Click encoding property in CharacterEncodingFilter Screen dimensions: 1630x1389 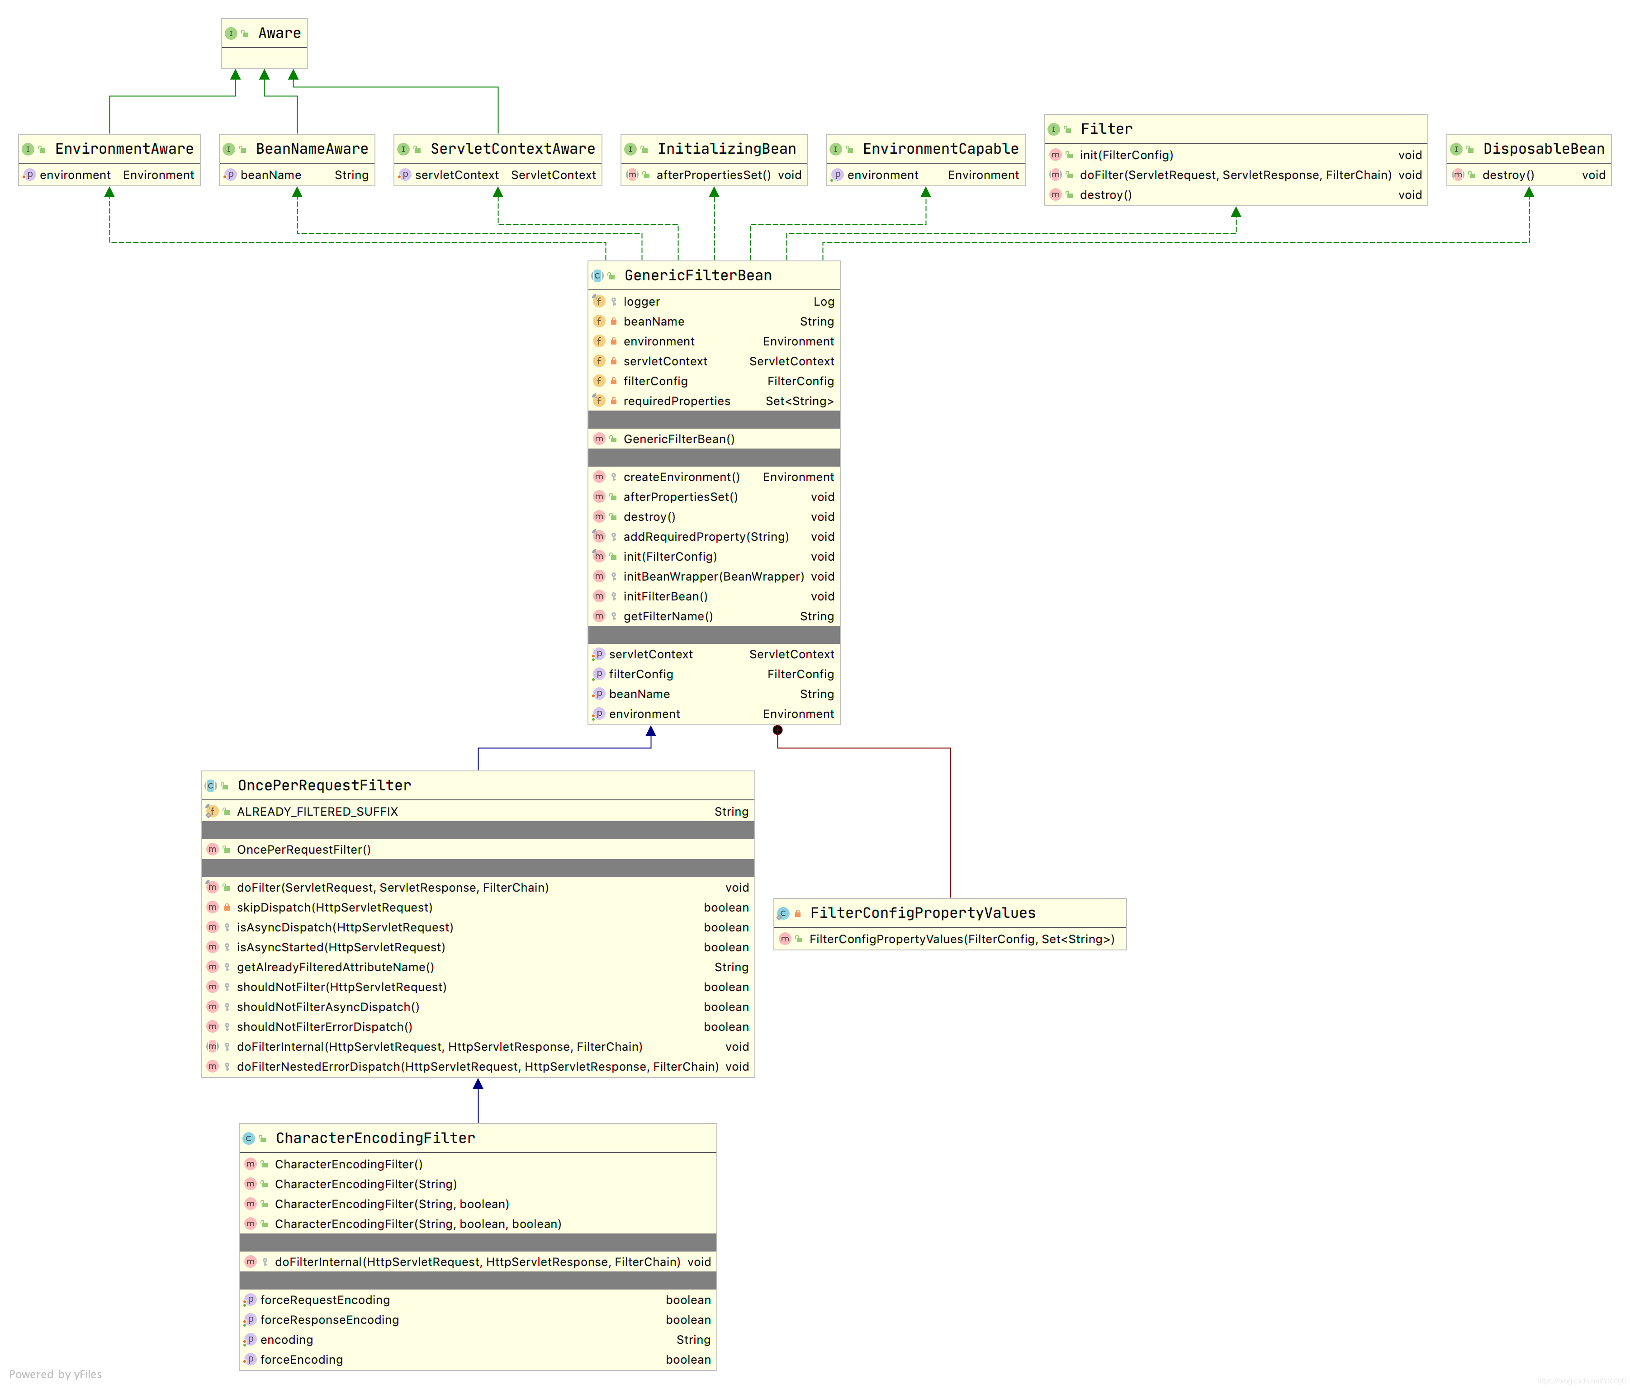click(479, 1339)
